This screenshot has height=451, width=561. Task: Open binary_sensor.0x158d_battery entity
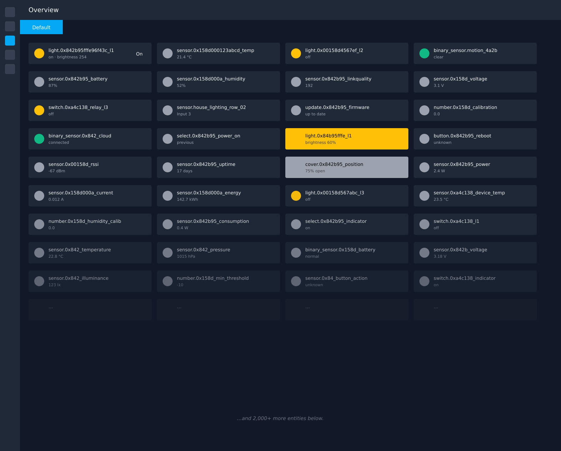347,253
